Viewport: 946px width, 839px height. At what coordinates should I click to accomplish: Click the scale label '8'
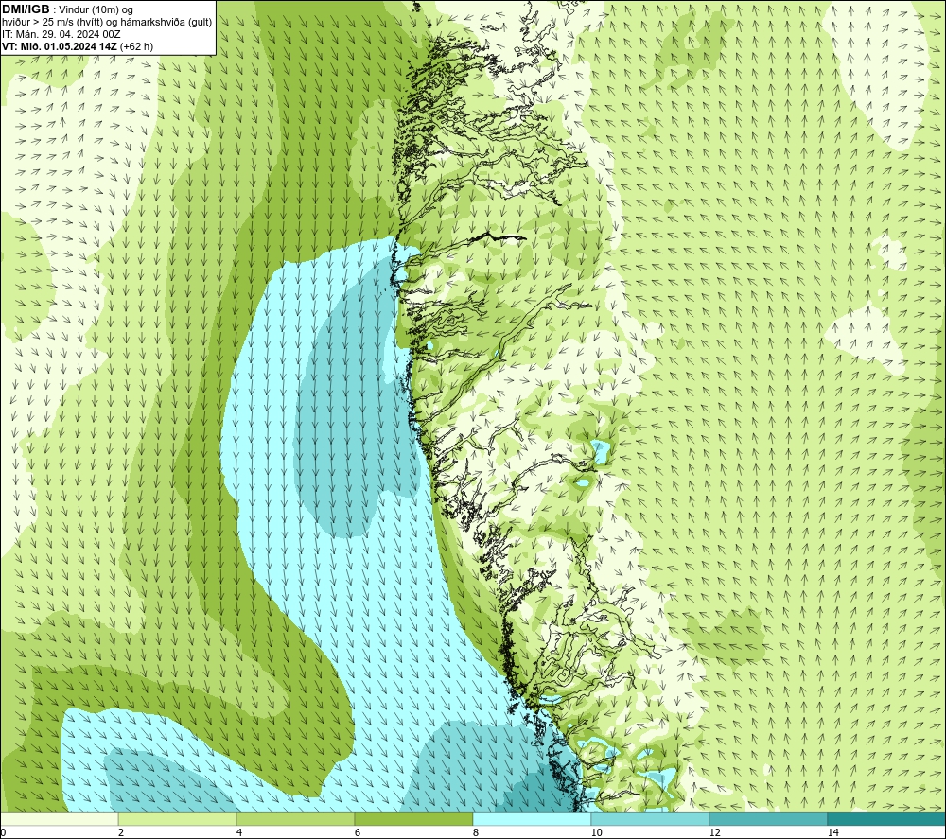[476, 832]
